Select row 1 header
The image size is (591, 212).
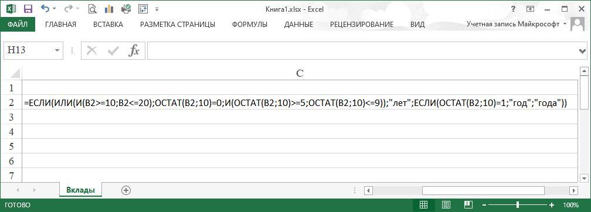(11, 88)
